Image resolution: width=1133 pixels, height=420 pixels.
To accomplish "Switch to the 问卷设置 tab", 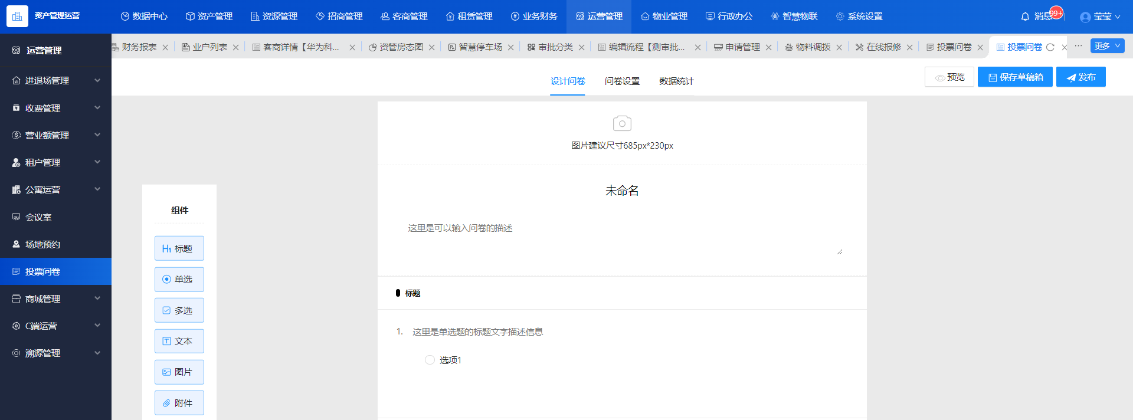I will (622, 81).
